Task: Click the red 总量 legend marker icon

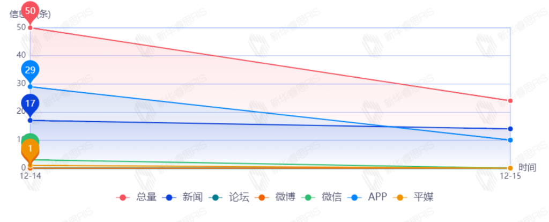Action: (x=123, y=197)
